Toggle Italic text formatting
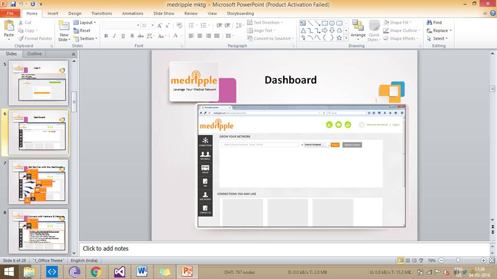Screen dimensions: 497x279 point(114,36)
